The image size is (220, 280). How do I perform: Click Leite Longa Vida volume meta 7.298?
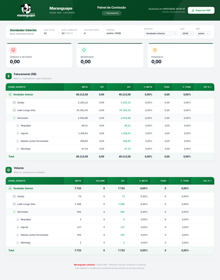point(78,204)
